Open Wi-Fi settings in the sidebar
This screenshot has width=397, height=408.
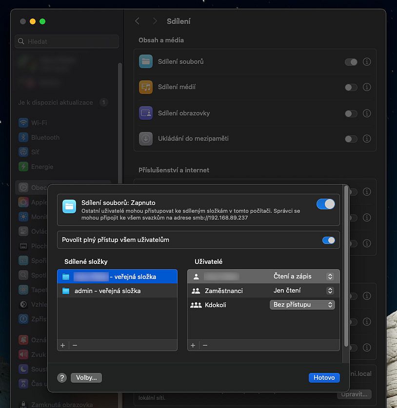39,123
